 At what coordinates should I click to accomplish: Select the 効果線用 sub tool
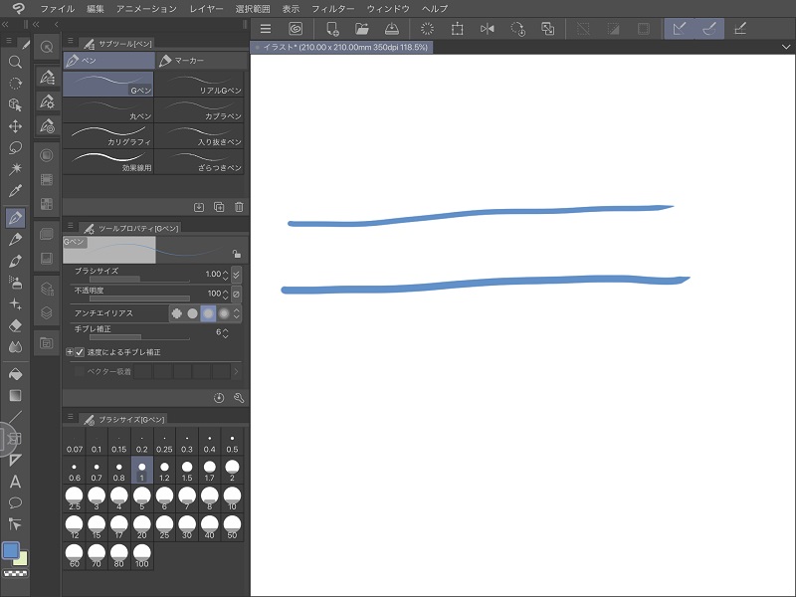pos(108,161)
